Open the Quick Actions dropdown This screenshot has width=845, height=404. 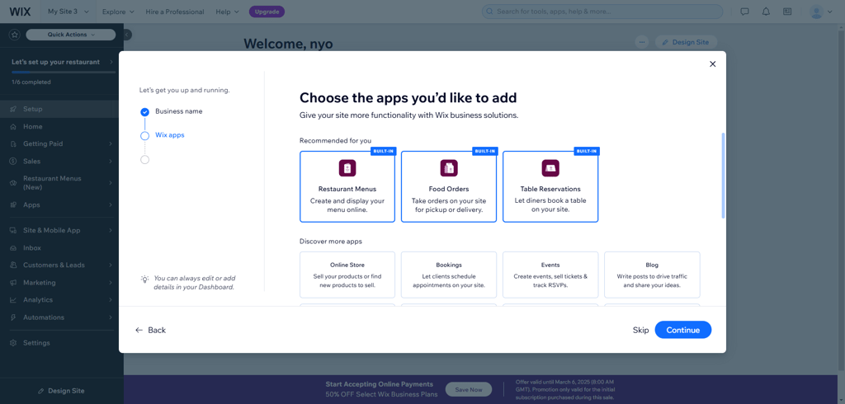coord(71,35)
